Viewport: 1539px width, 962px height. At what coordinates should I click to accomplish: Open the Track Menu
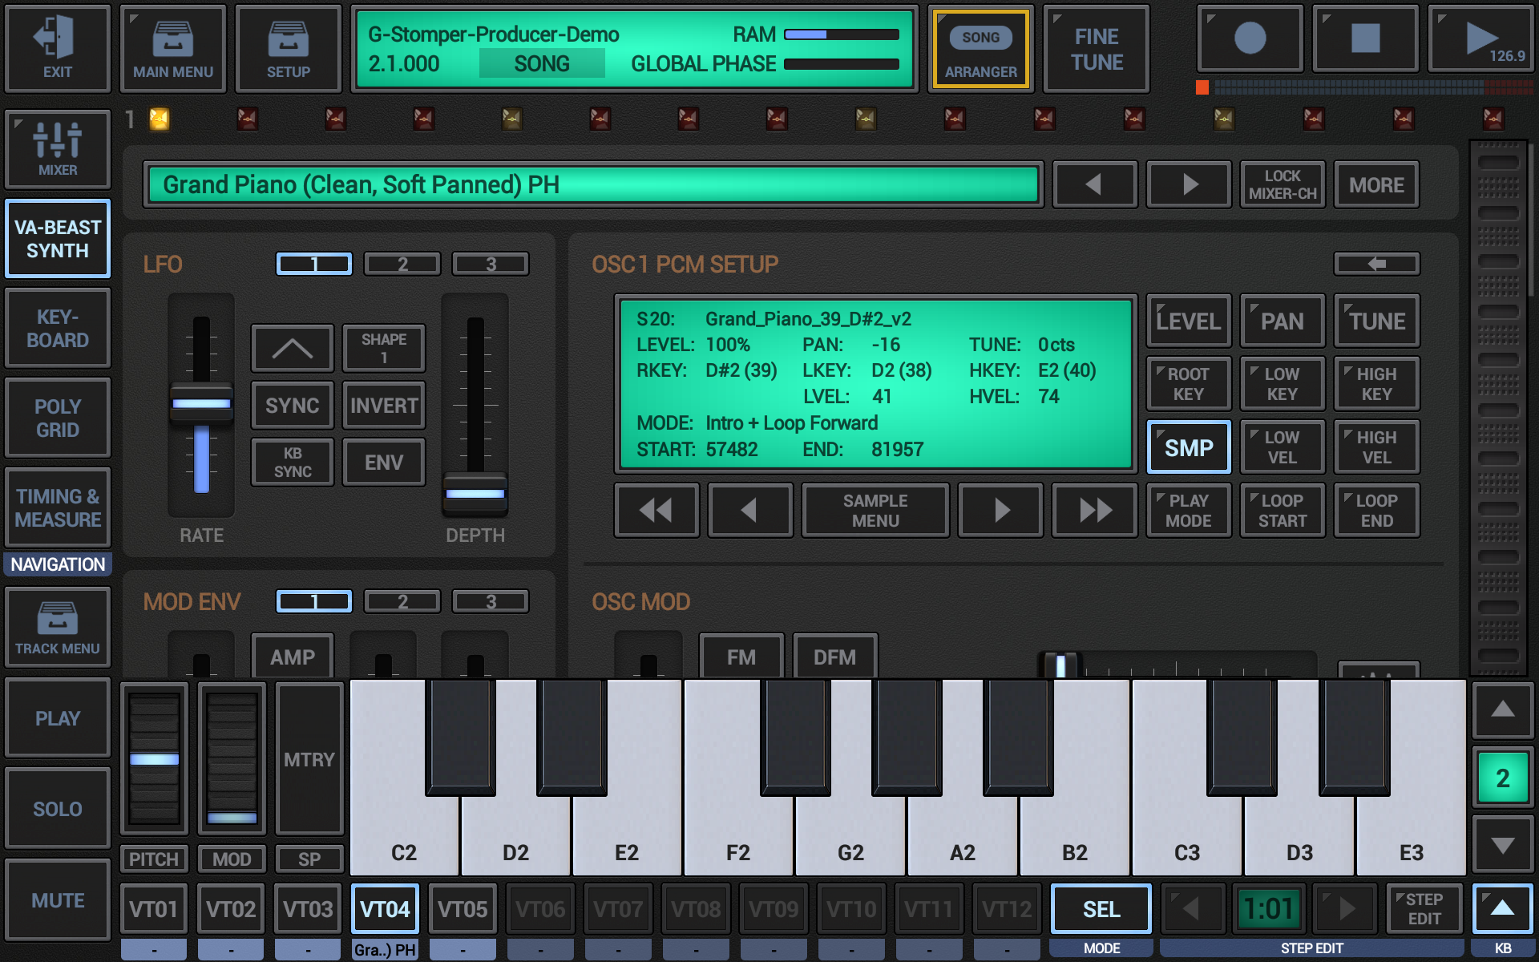(57, 628)
